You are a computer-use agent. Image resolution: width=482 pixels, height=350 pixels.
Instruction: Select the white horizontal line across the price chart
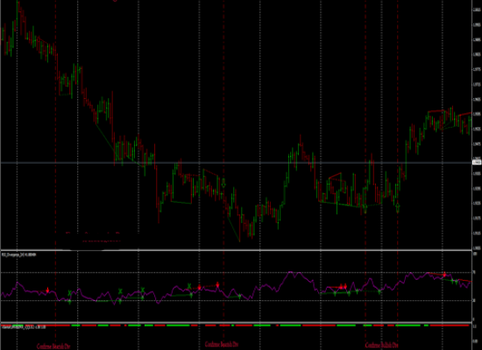point(236,163)
